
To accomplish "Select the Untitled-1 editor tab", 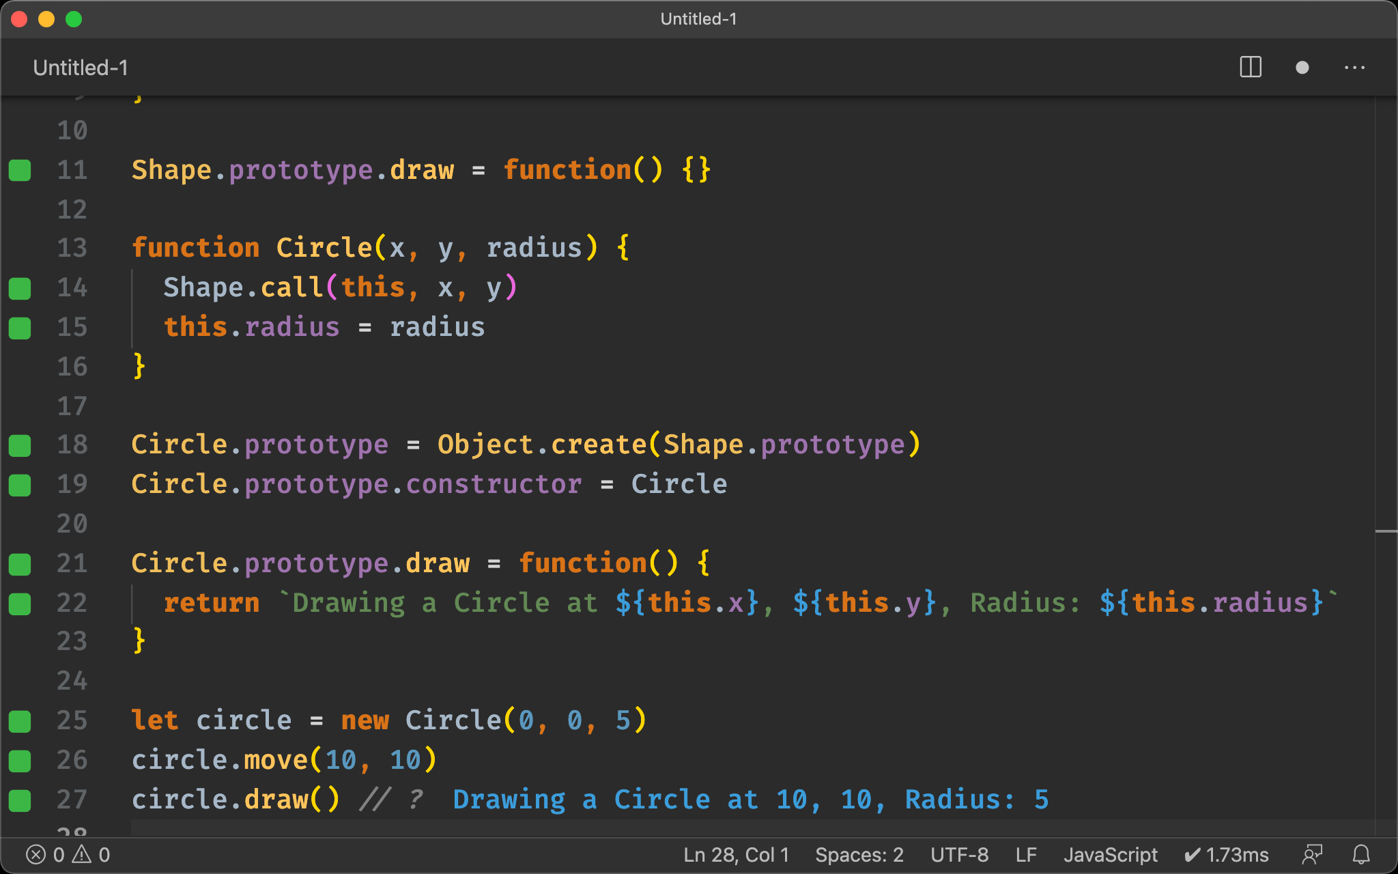I will pos(81,68).
